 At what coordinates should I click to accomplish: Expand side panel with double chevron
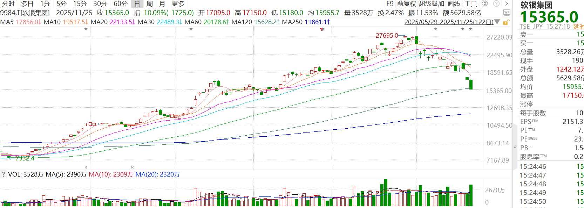(x=515, y=147)
